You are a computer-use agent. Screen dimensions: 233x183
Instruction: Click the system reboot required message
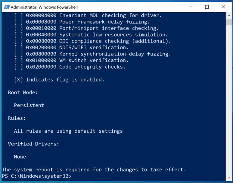click(x=94, y=170)
